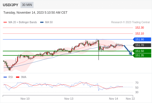Click the Nov 10 date axis label
This screenshot has width=152, height=103.
click(25, 99)
